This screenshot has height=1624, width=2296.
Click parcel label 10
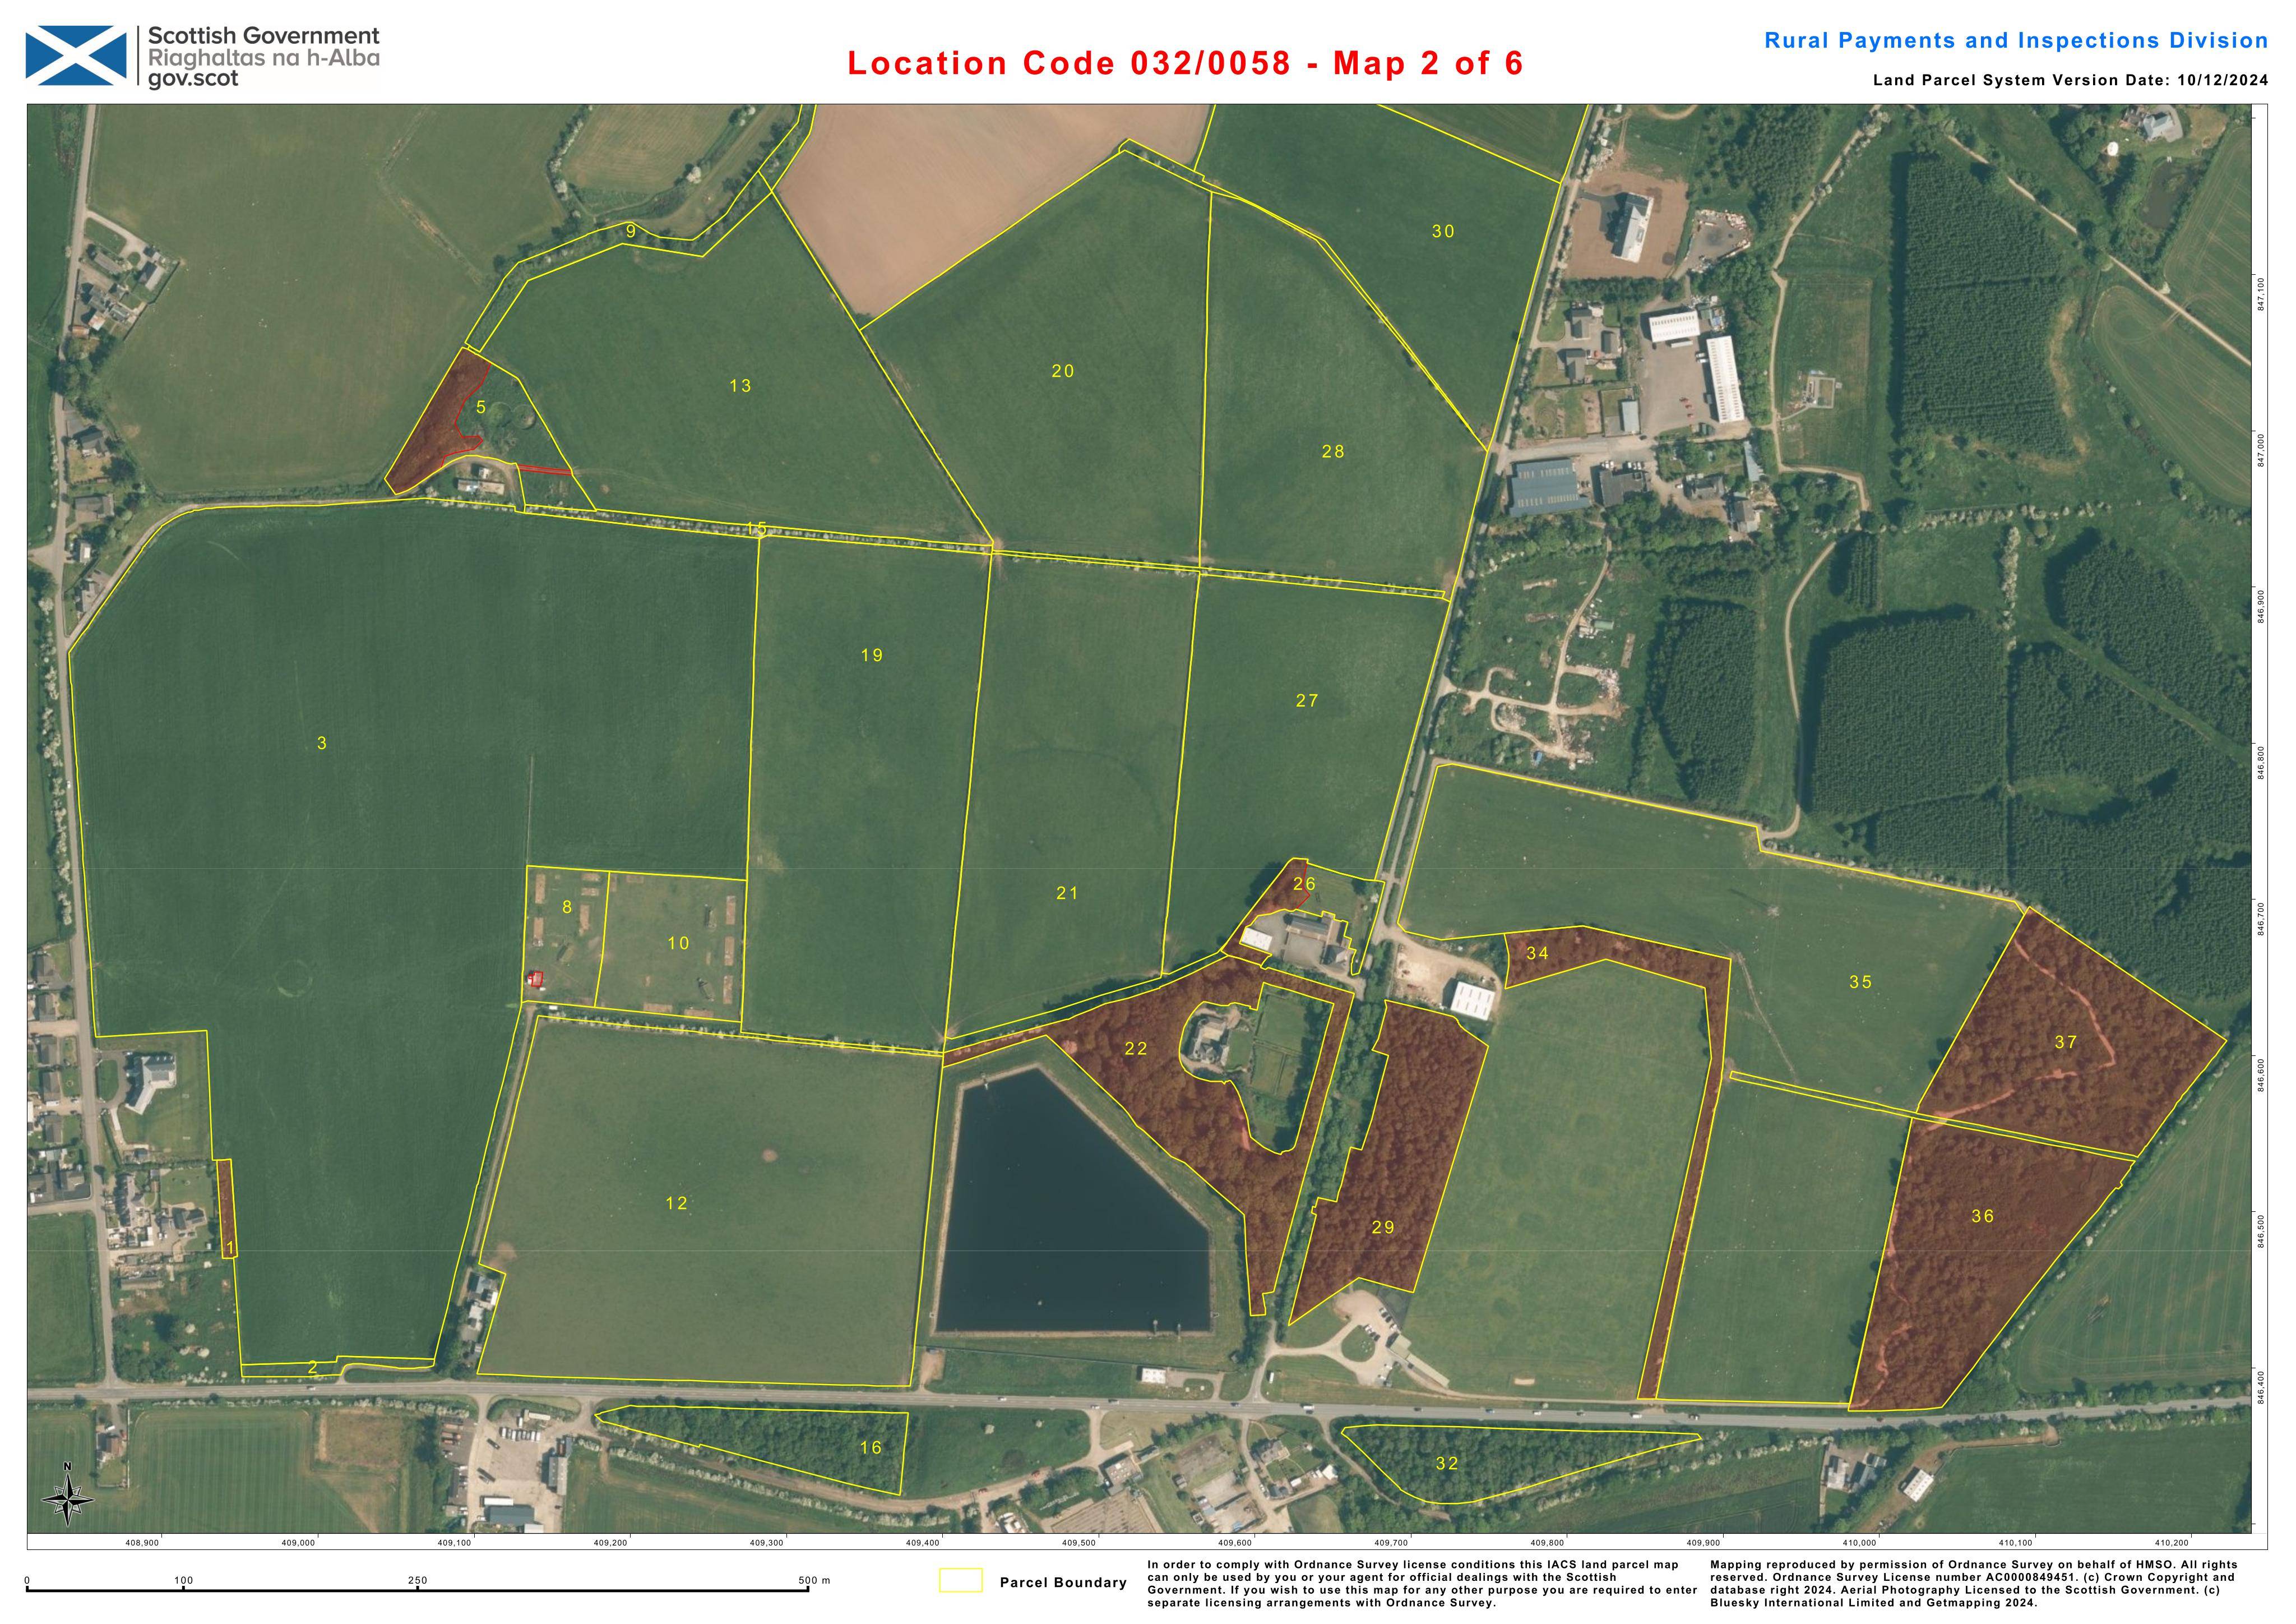tap(678, 944)
